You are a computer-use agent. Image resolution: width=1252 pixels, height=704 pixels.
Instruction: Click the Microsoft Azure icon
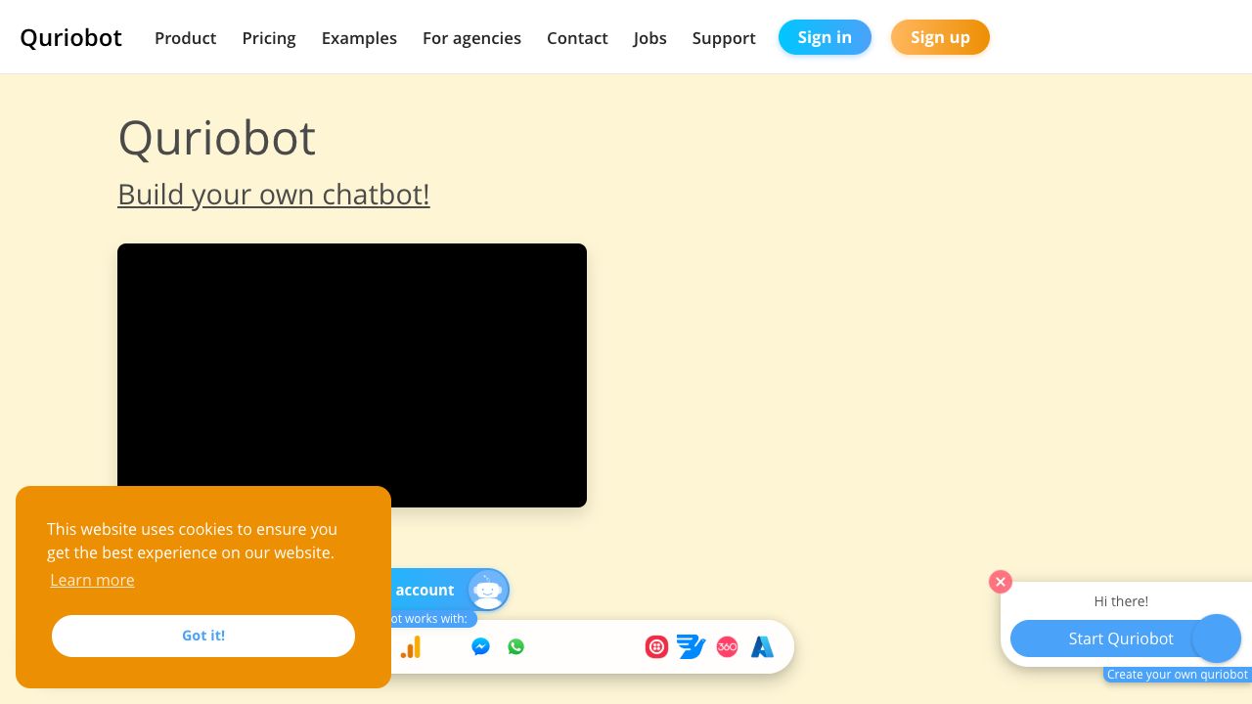(x=762, y=647)
